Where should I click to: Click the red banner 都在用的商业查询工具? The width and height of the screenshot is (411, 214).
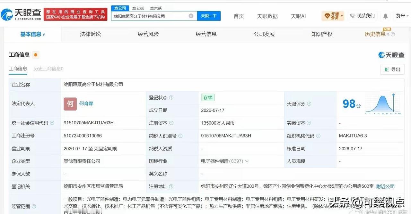pos(75,14)
